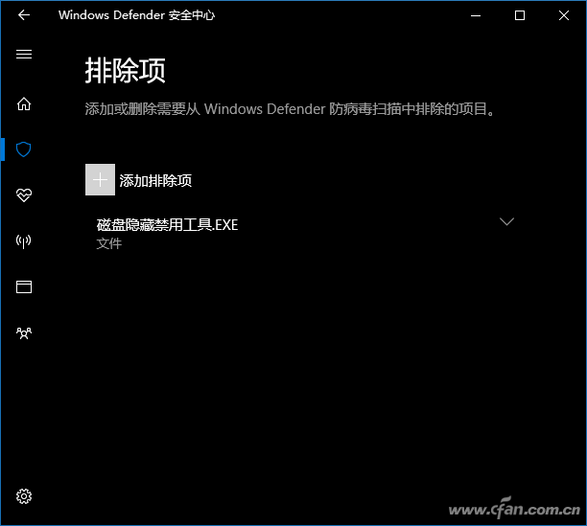Go back using the back arrow

pyautogui.click(x=24, y=15)
